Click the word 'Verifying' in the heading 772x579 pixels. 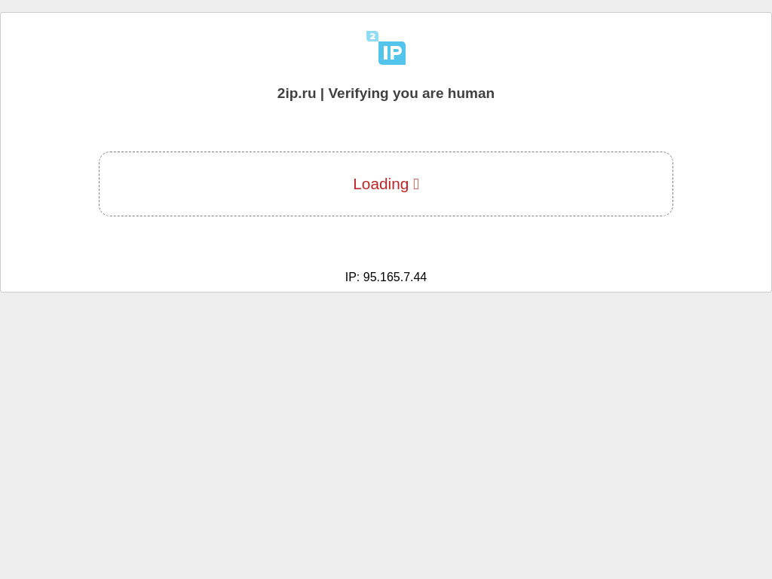(x=358, y=93)
